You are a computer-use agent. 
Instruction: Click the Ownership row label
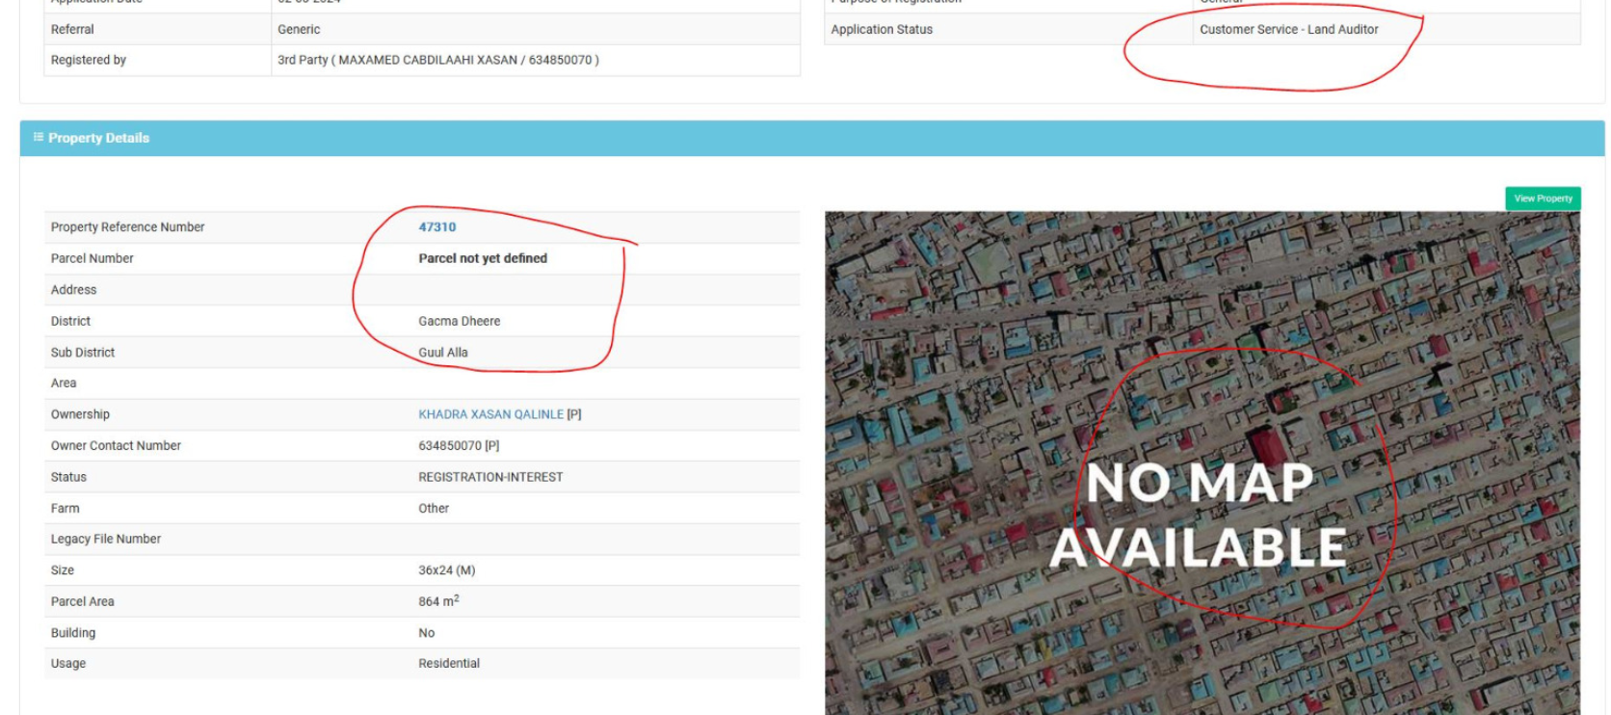point(81,414)
